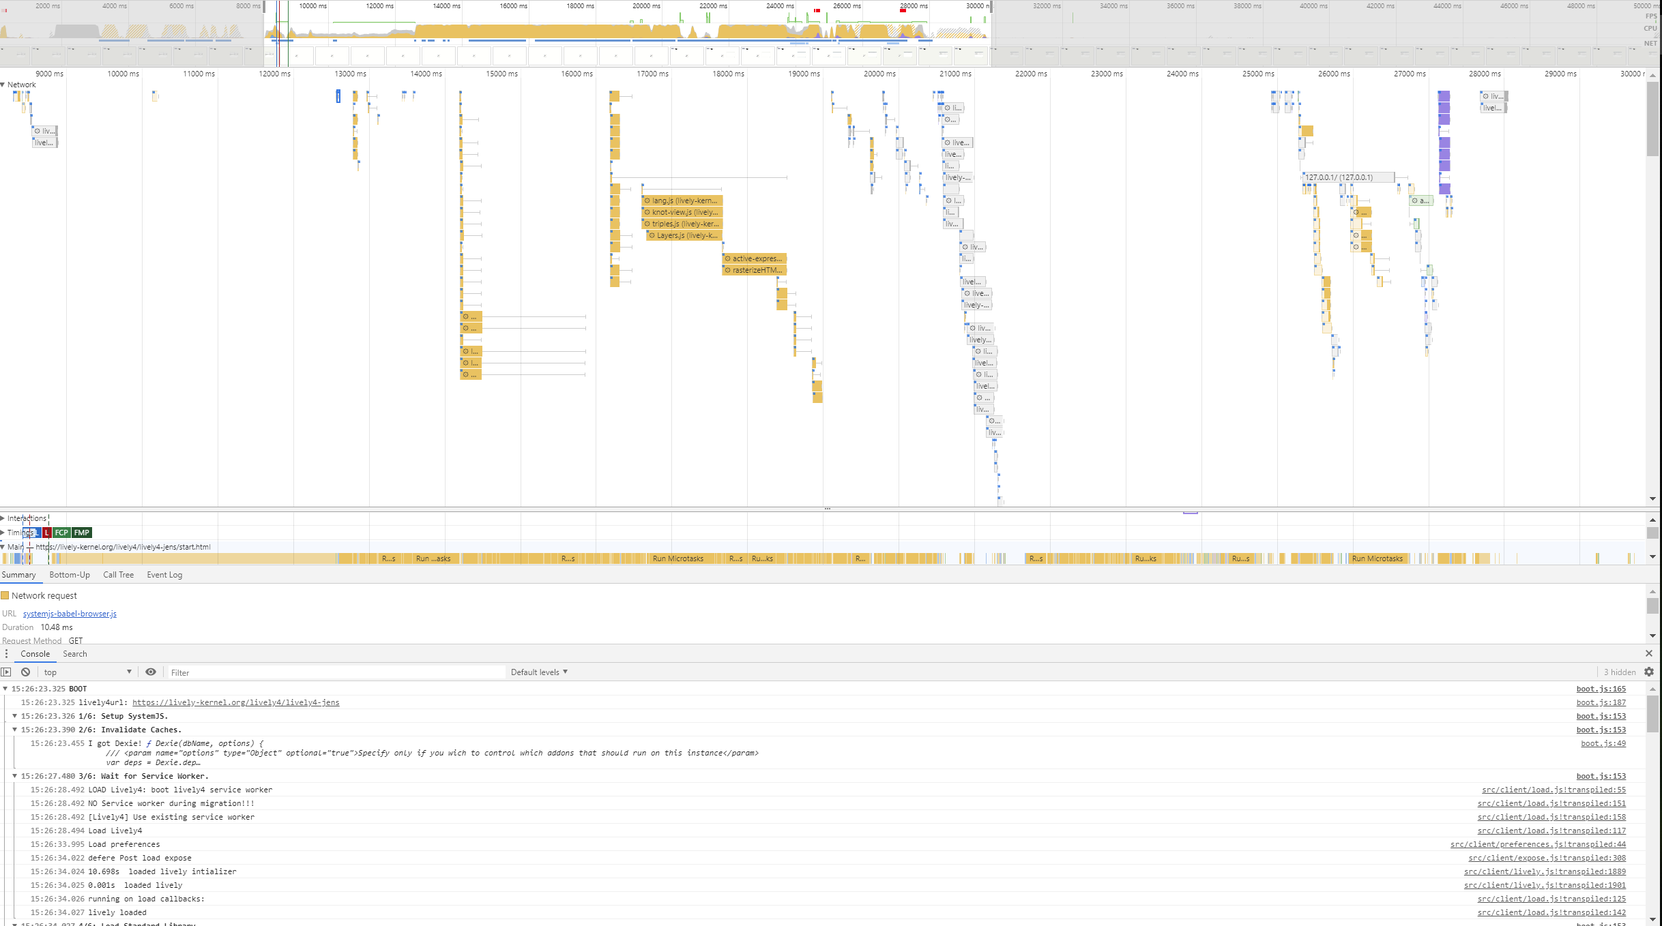
Task: Collapse the BOOT console group
Action: click(5, 689)
